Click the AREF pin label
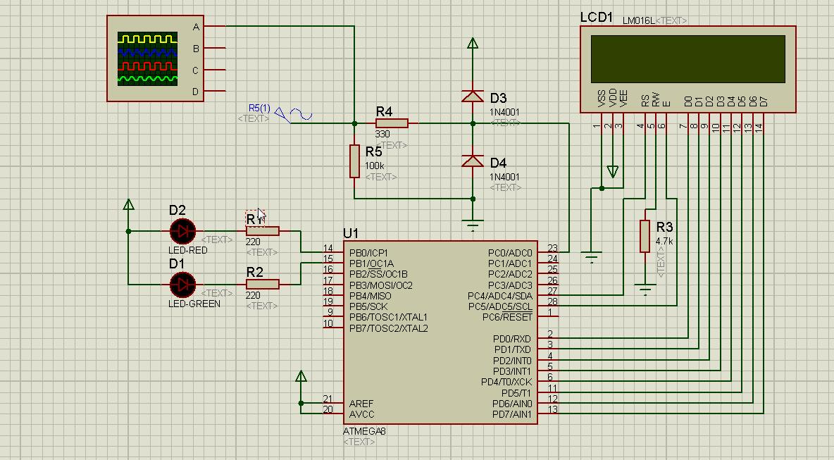The height and width of the screenshot is (460, 834). [361, 404]
